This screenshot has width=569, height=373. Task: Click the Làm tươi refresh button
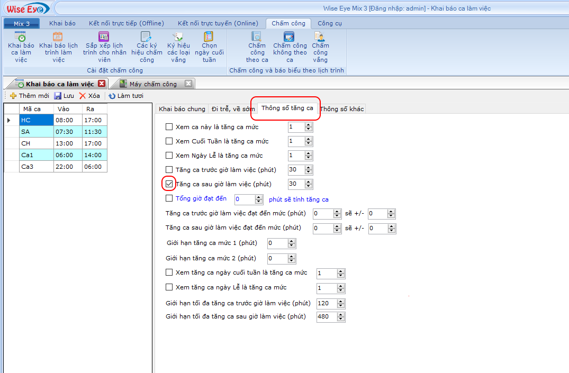pyautogui.click(x=126, y=96)
